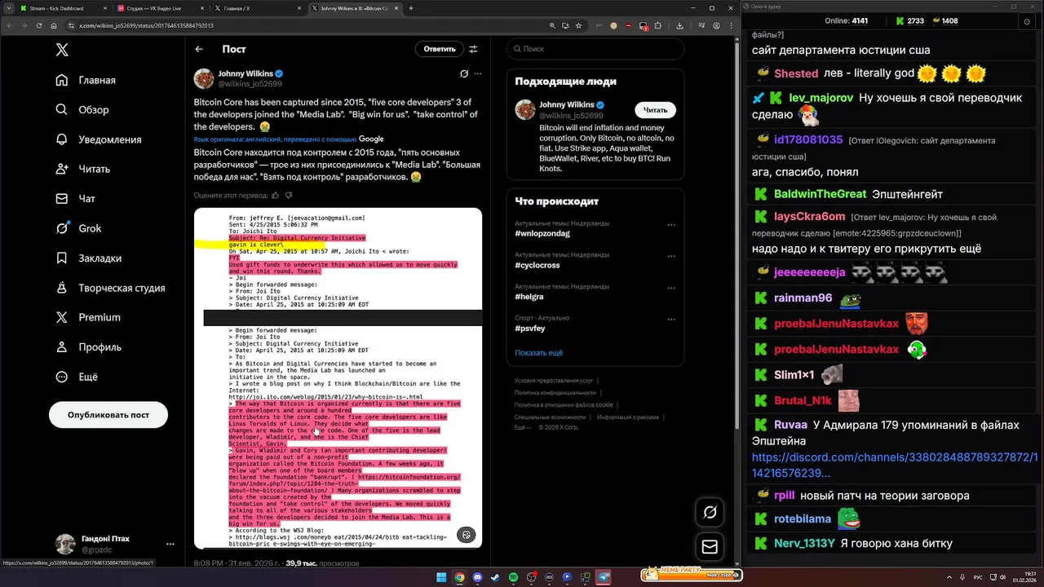The width and height of the screenshot is (1044, 587).
Task: Click the address bar URL
Action: coord(146,25)
